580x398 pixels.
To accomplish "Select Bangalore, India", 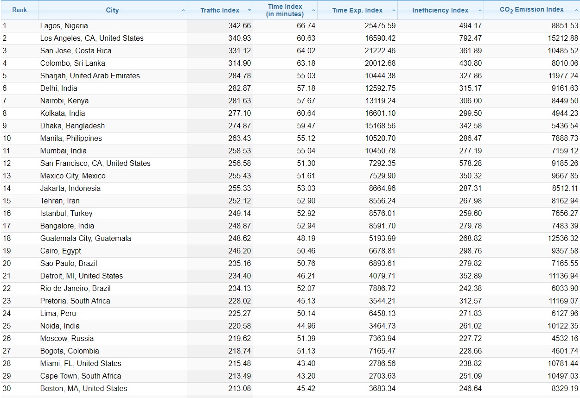I will 67,226.
